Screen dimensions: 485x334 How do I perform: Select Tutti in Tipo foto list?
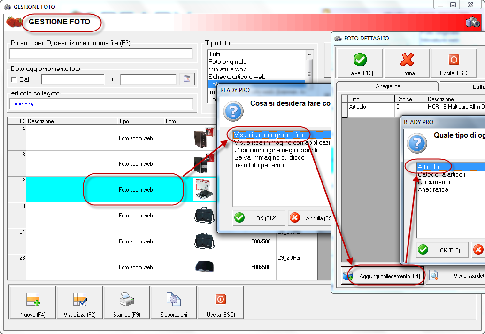(256, 54)
